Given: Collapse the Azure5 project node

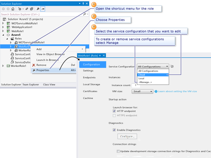Looking at the screenshot, I should coord(3,35).
